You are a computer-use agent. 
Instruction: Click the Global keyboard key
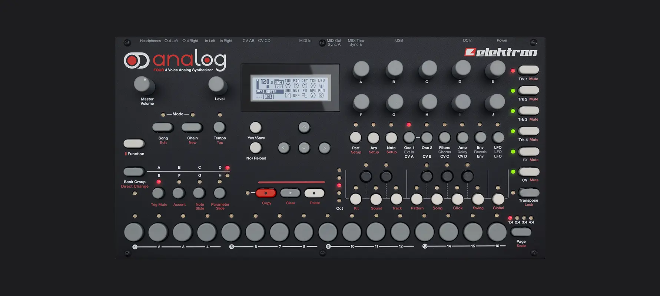[498, 199]
